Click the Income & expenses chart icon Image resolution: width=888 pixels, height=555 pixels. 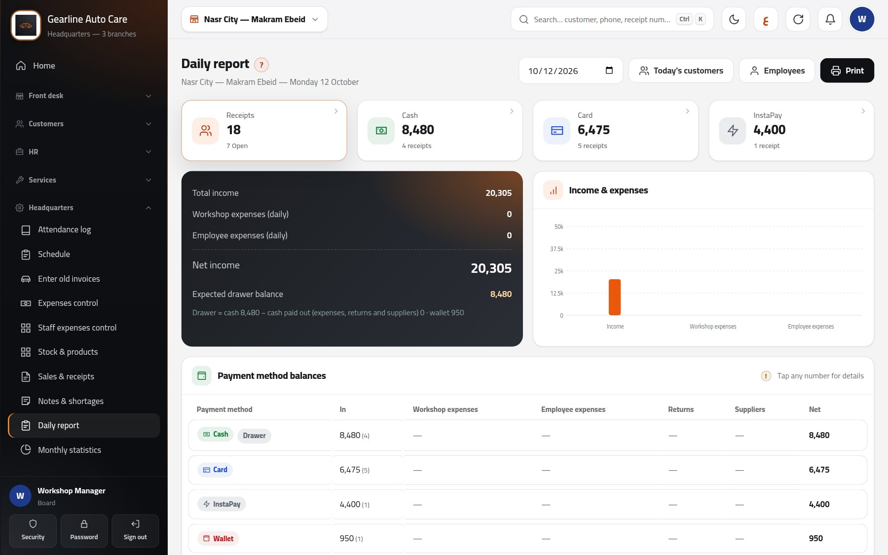pyautogui.click(x=553, y=190)
